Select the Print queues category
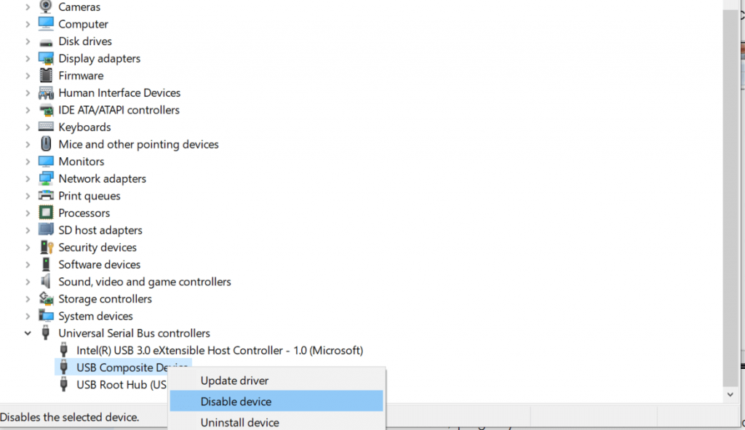 (89, 196)
